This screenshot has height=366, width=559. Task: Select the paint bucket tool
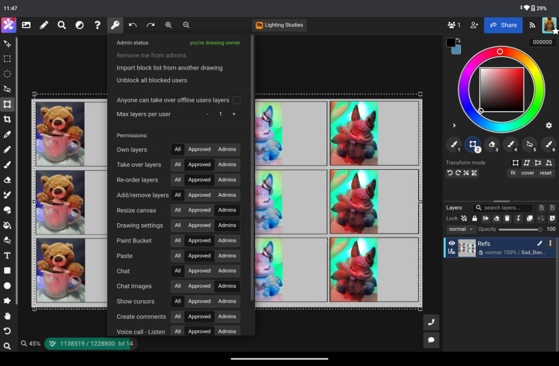point(7,225)
